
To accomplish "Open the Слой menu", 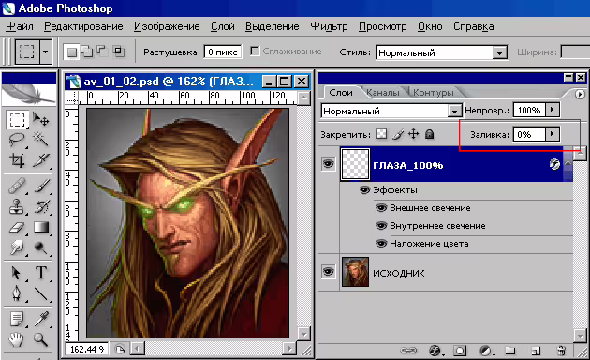I will coord(222,26).
